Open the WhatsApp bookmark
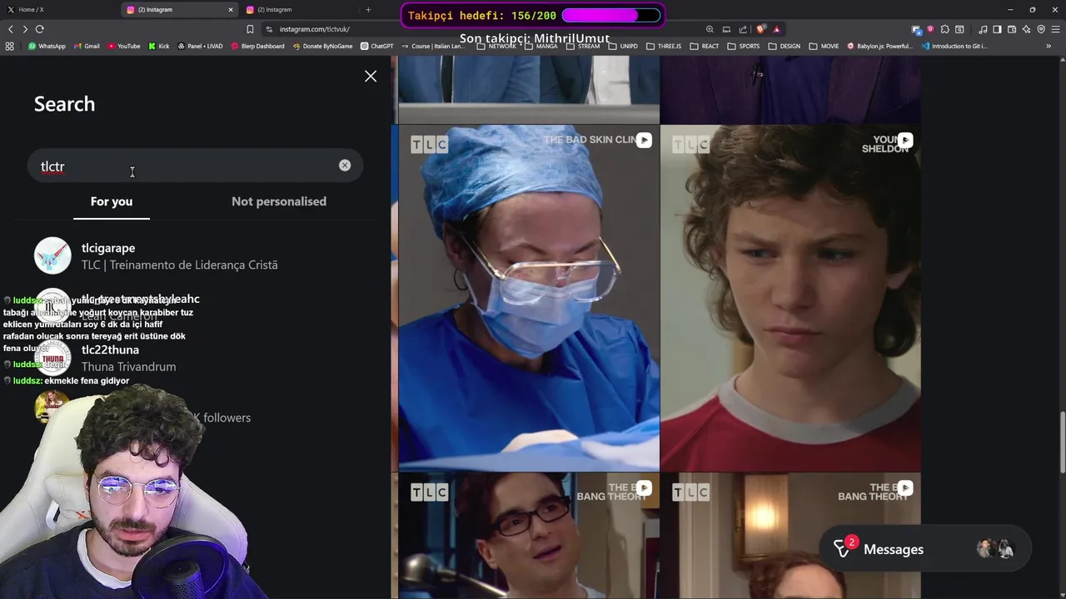 point(47,46)
